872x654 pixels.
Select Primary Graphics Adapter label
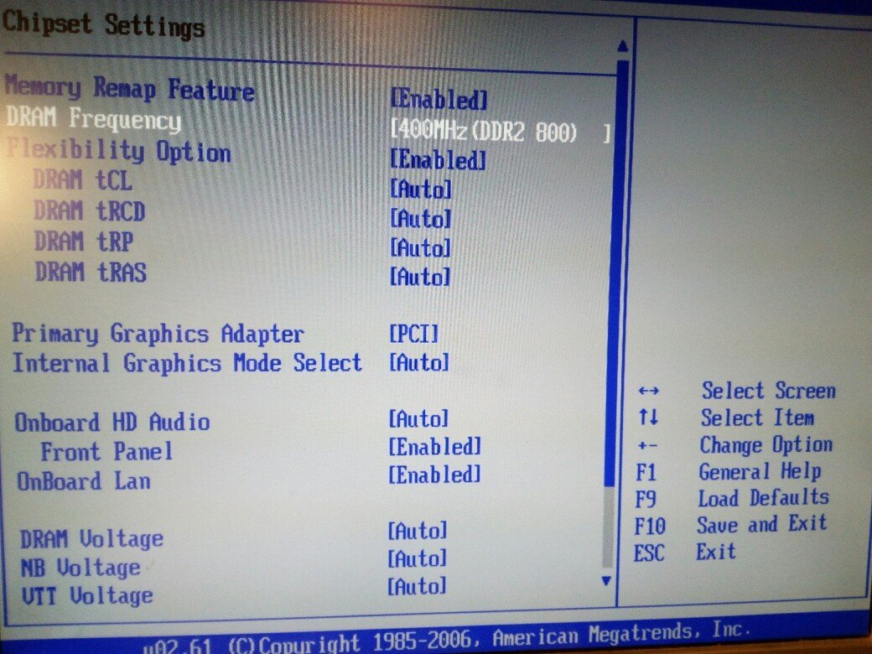pyautogui.click(x=158, y=334)
